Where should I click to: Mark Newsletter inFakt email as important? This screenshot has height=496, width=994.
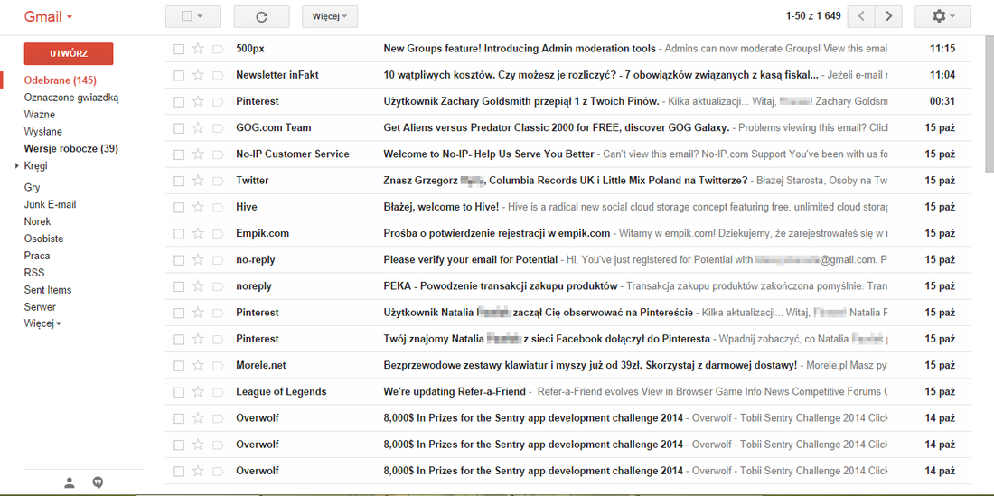coord(218,75)
